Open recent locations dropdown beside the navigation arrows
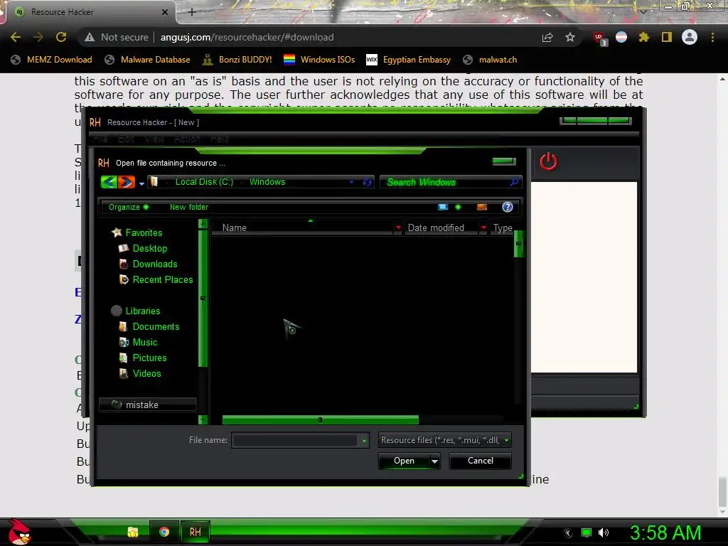 point(141,183)
